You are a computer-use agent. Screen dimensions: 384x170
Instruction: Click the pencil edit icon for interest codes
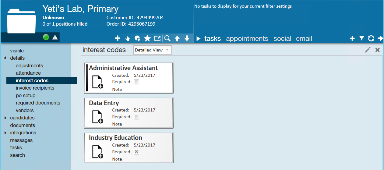(x=368, y=50)
